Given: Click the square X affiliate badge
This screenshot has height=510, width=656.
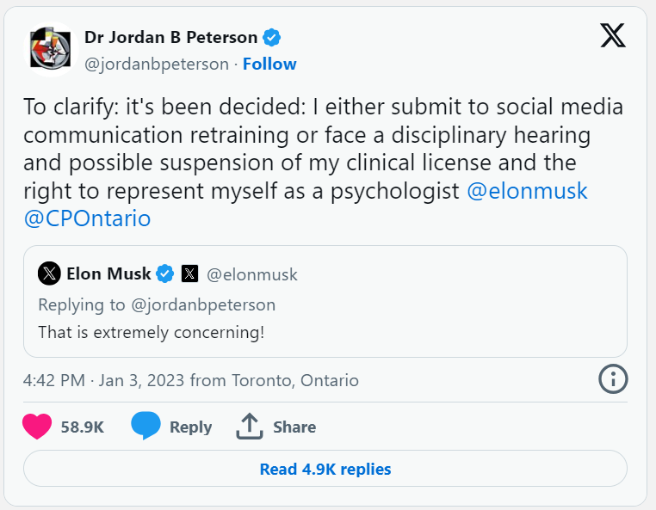Looking at the screenshot, I should click(189, 273).
